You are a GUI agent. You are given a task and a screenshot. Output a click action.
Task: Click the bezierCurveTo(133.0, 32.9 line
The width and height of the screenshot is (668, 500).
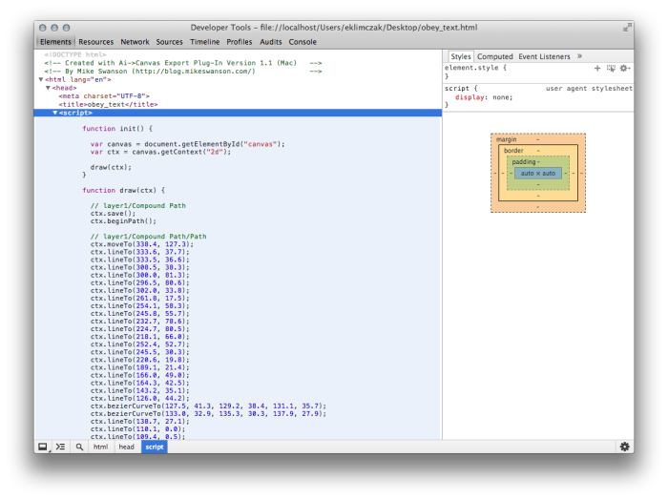pos(208,413)
